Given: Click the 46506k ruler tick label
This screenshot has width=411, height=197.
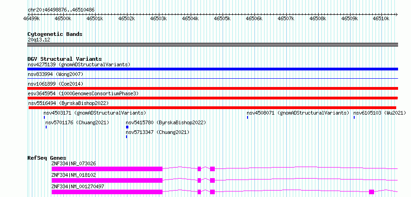Looking at the screenshot, I should point(254,18).
